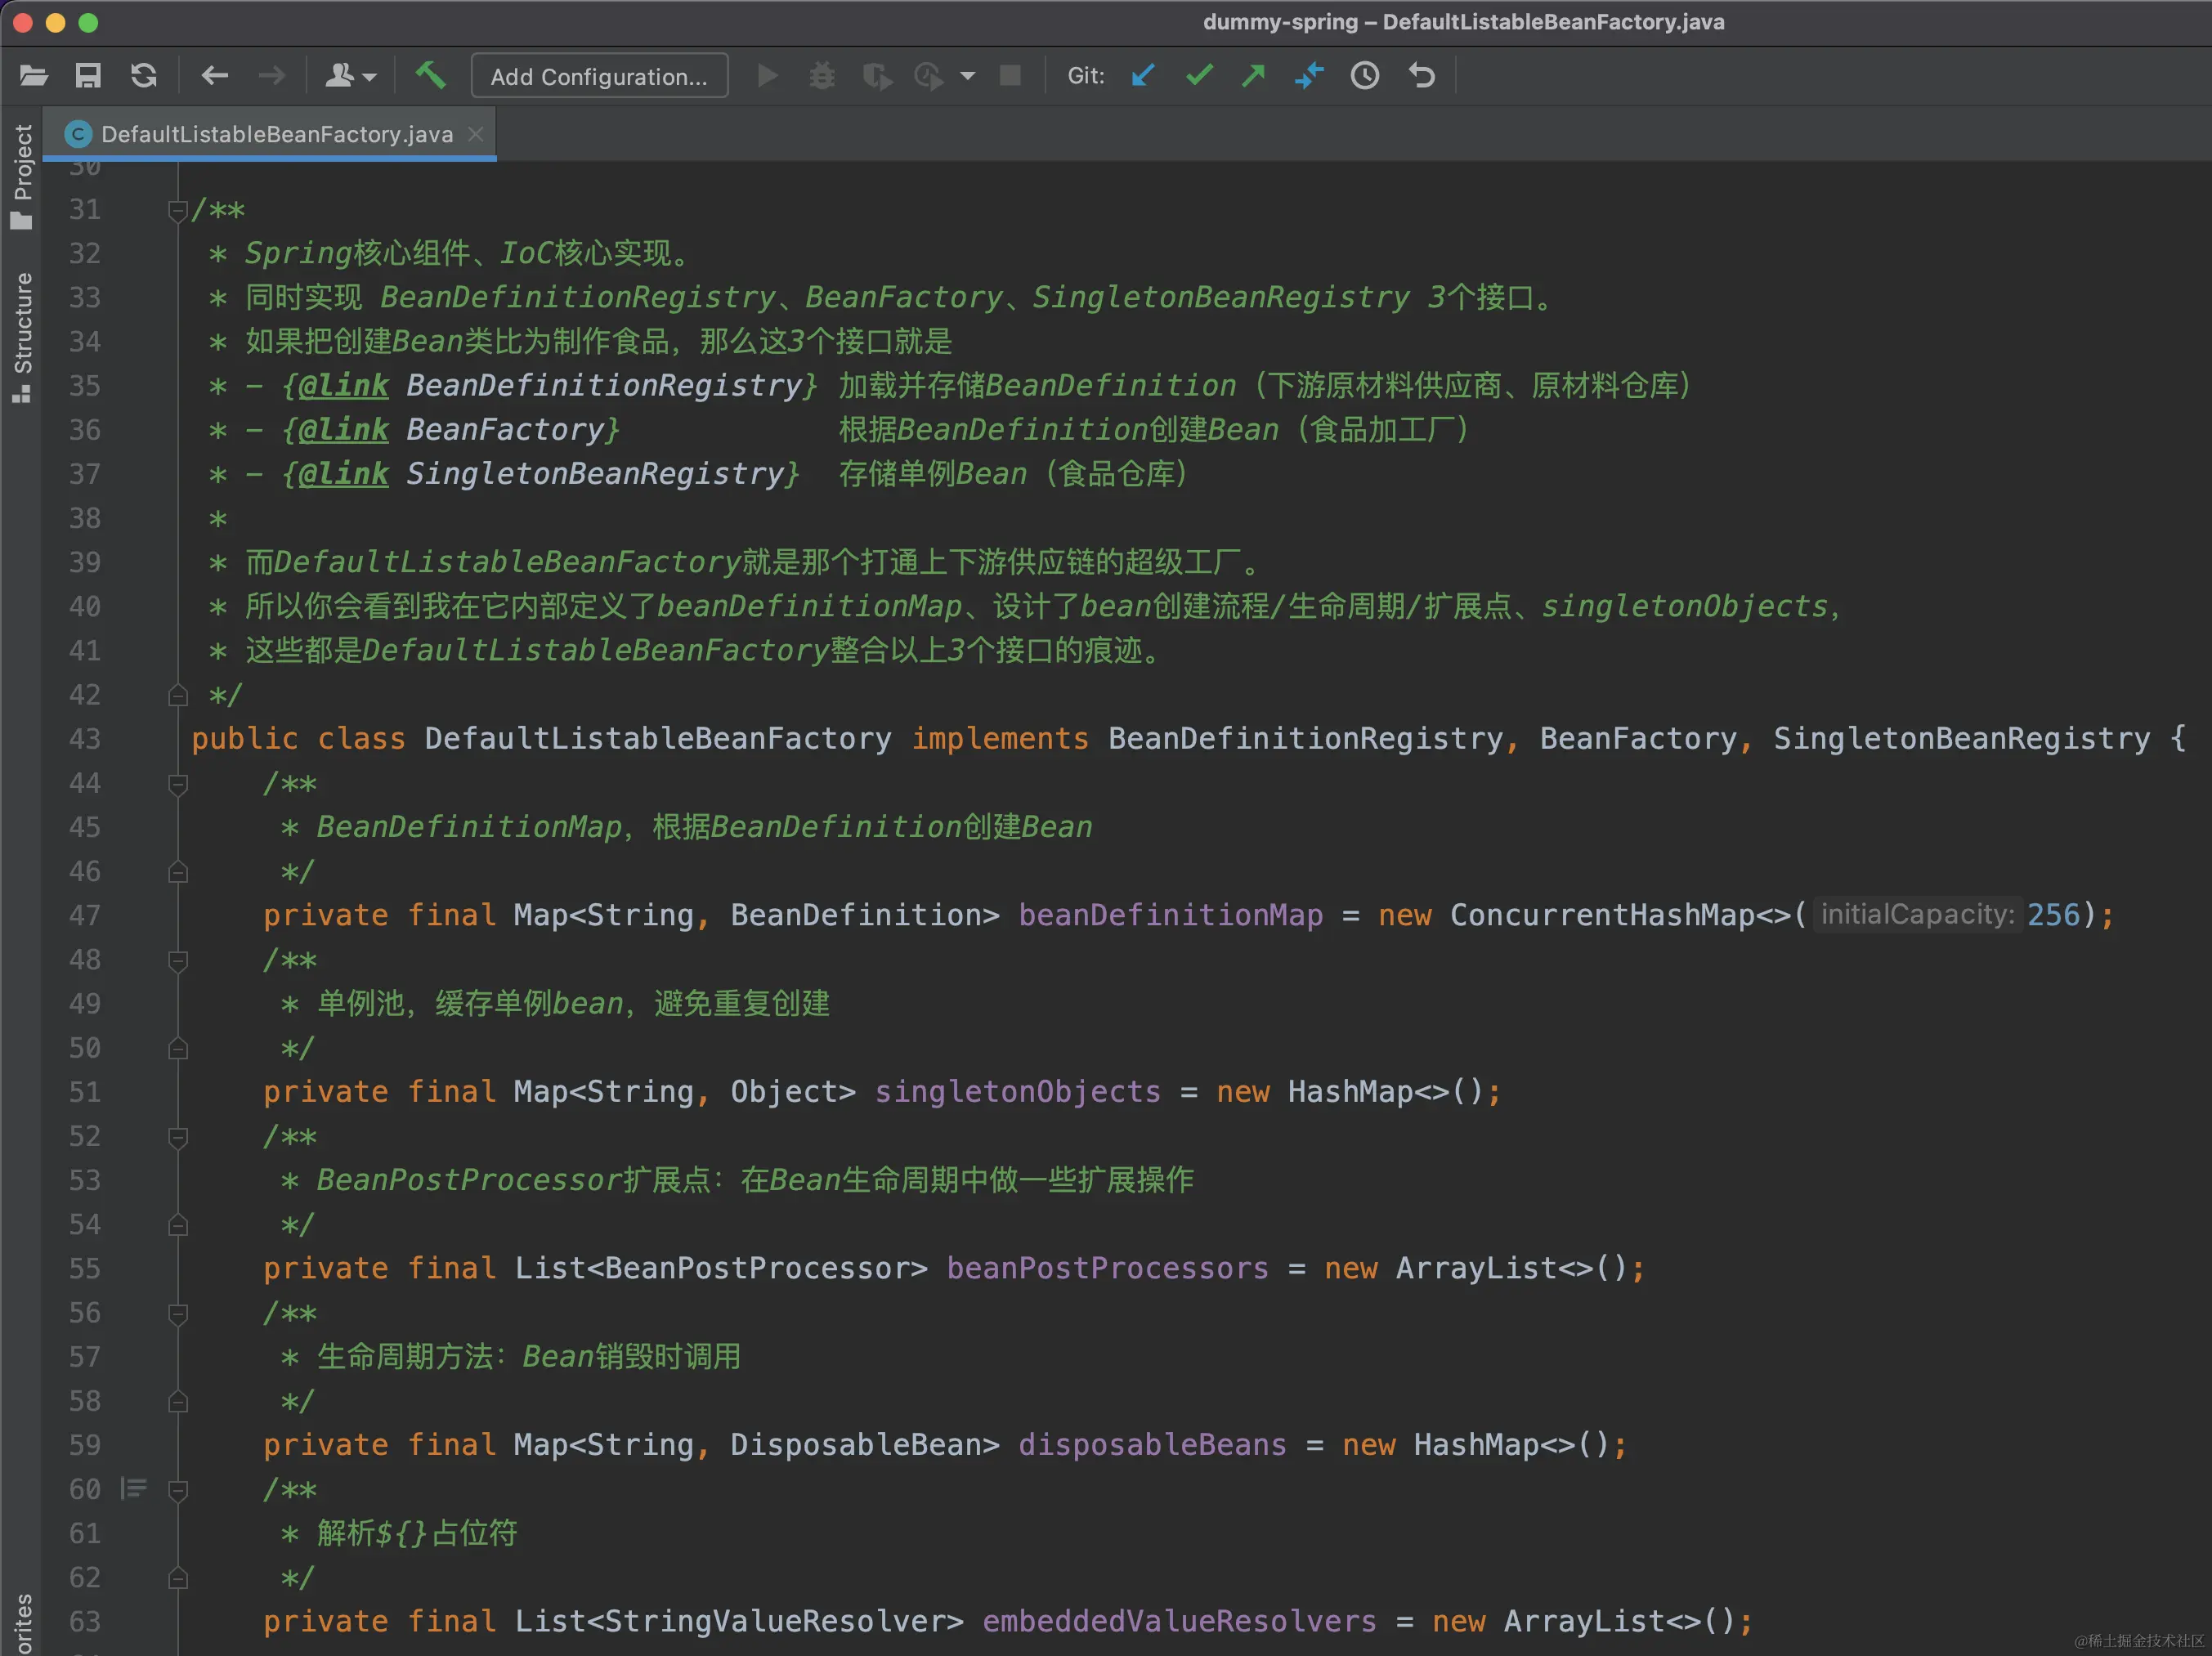The width and height of the screenshot is (2212, 1656).
Task: Click the beanPostProcessors field name
Action: click(1107, 1269)
